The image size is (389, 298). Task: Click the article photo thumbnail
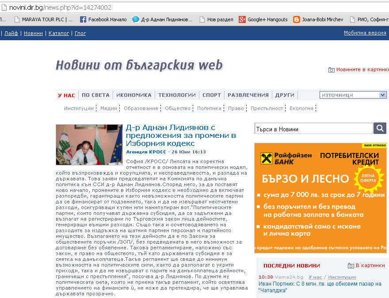pos(89,145)
